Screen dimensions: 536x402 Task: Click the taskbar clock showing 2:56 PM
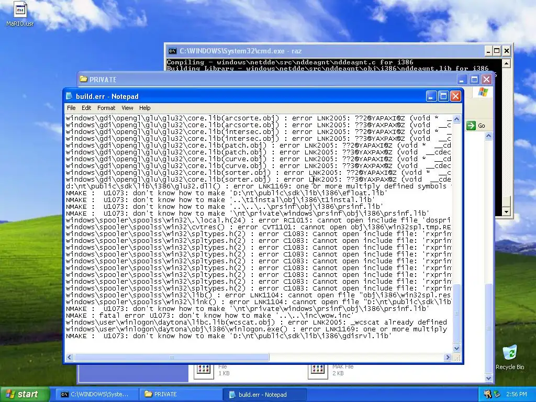tap(517, 394)
